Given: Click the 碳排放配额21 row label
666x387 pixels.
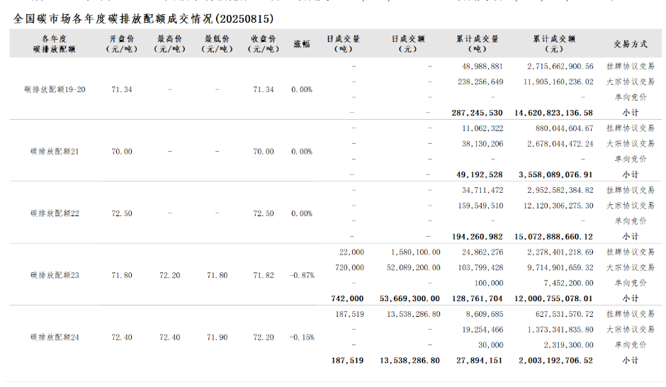Looking at the screenshot, I should [x=55, y=152].
